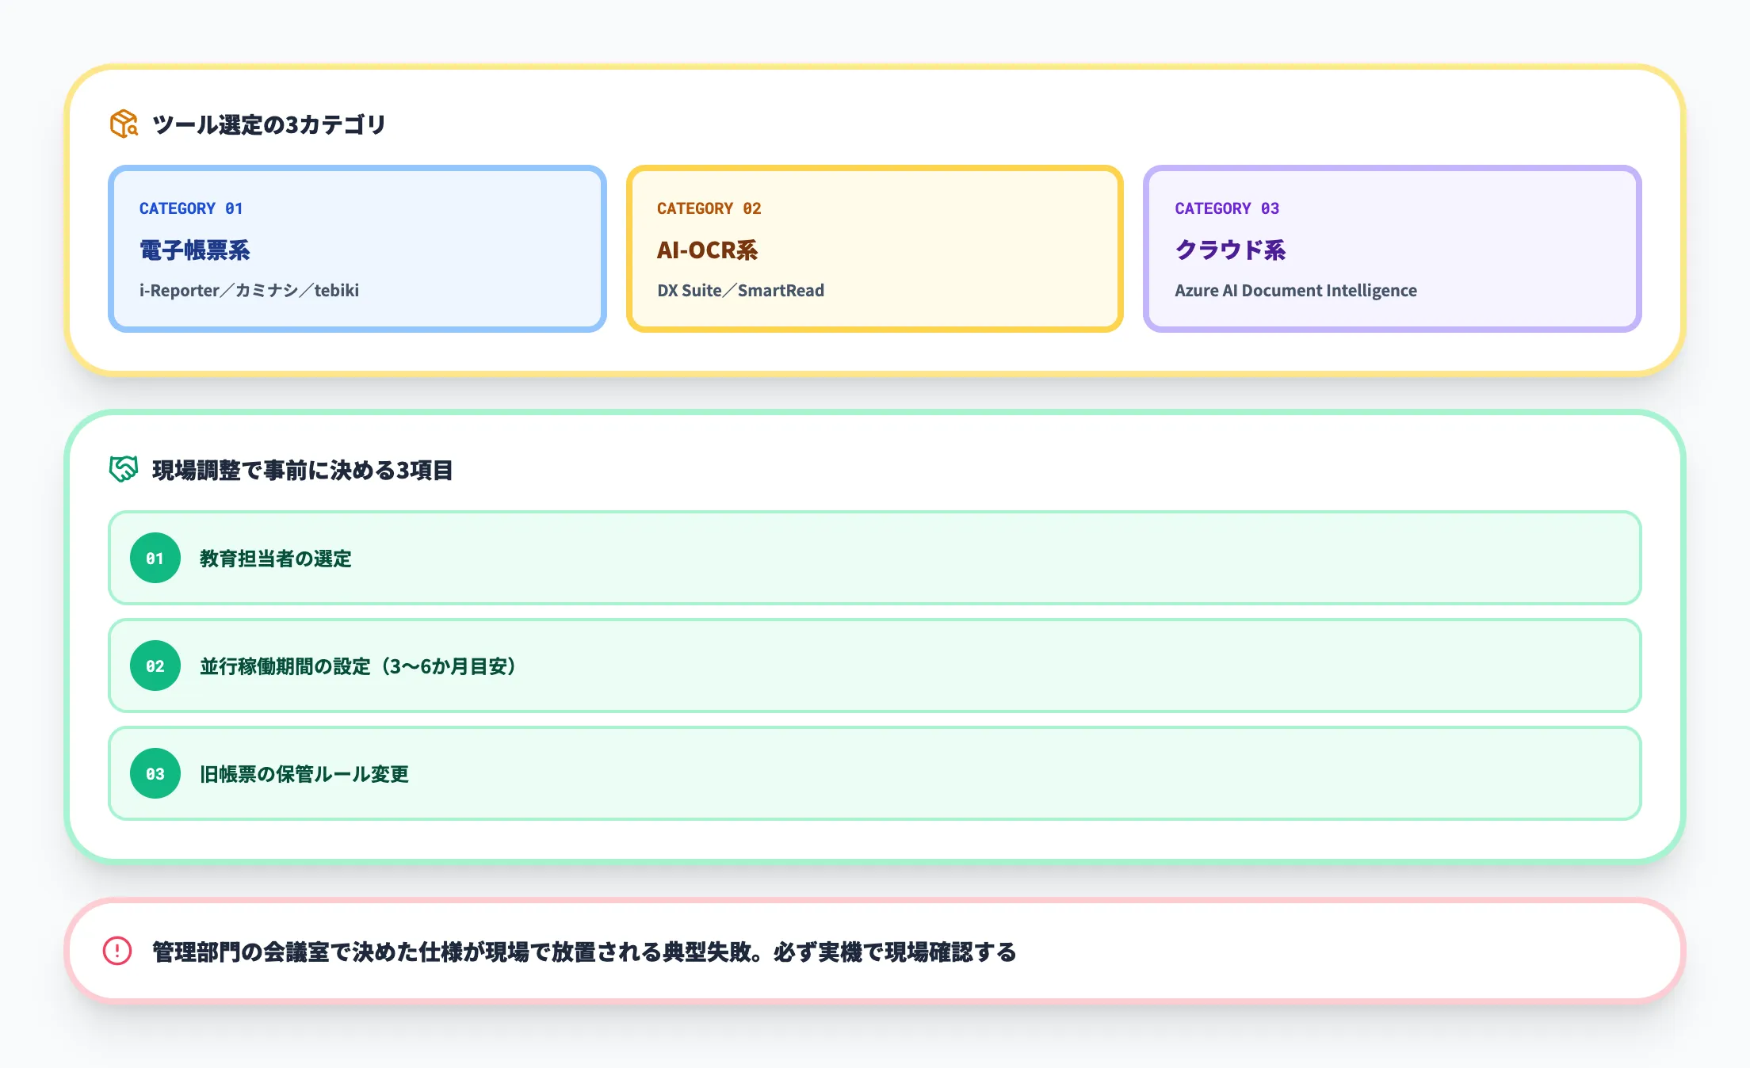Click the CATEGORY 01 label in the blue card
The width and height of the screenshot is (1750, 1068).
[191, 208]
